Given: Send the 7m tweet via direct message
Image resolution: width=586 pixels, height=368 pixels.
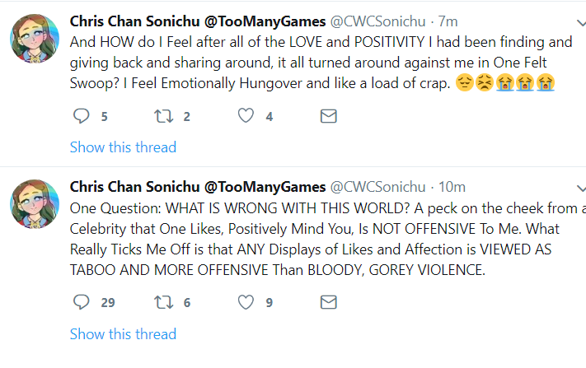Looking at the screenshot, I should 329,116.
